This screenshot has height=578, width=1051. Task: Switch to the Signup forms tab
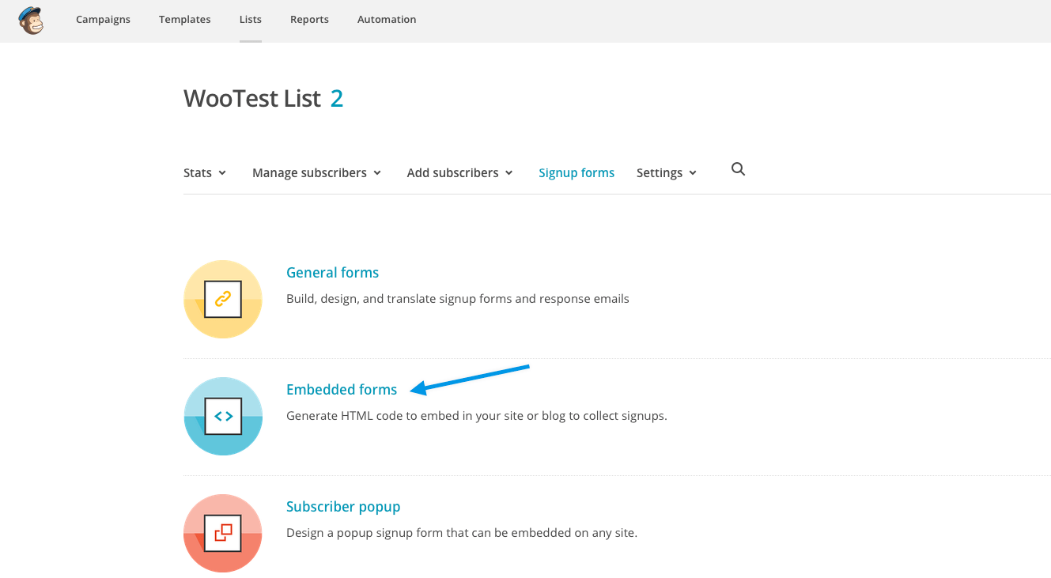point(577,173)
